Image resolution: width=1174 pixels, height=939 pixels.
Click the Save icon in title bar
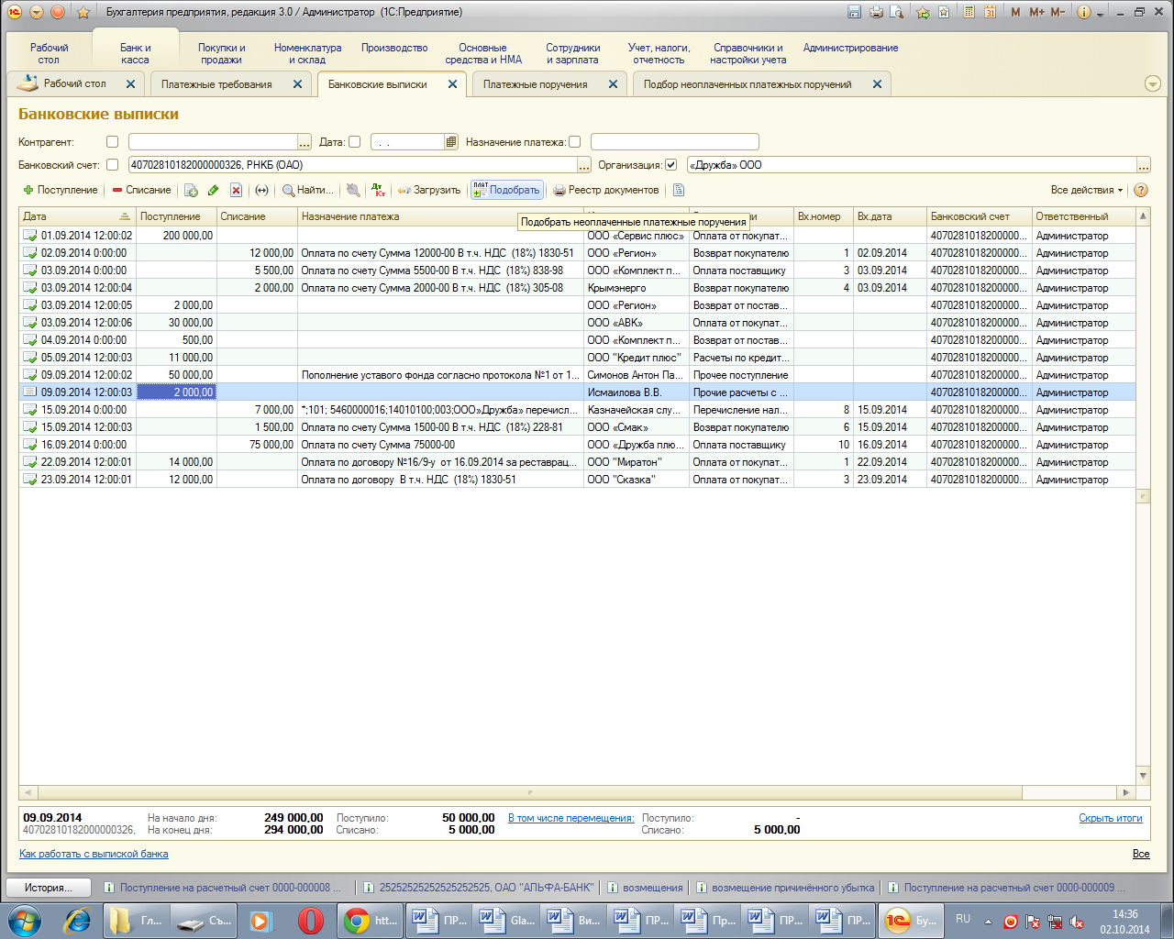click(855, 12)
